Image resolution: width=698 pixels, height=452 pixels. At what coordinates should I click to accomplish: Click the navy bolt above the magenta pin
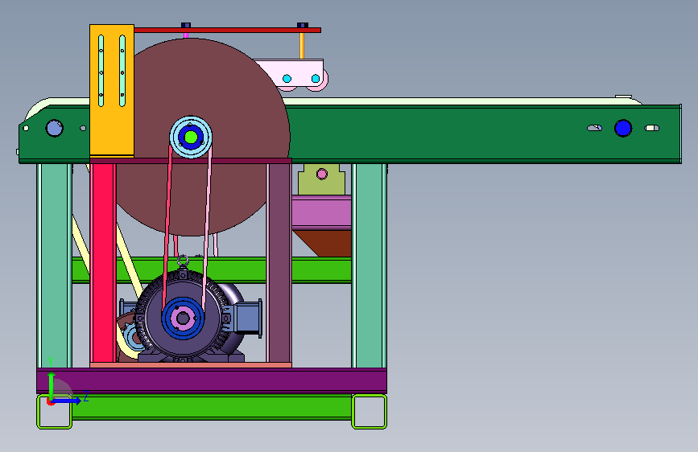tap(186, 26)
